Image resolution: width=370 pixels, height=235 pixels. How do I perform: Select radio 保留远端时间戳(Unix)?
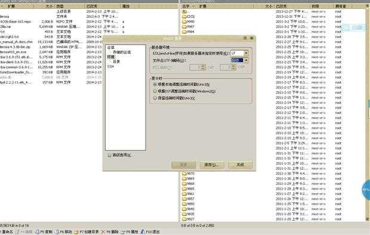click(x=155, y=98)
